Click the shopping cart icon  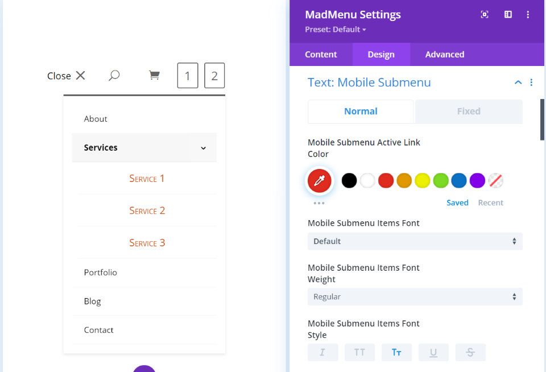(x=154, y=75)
